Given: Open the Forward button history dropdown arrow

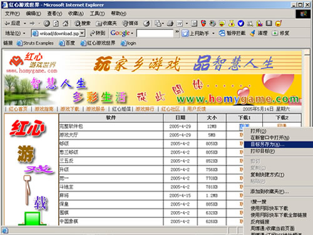Looking at the screenshot, I should tap(39, 23).
